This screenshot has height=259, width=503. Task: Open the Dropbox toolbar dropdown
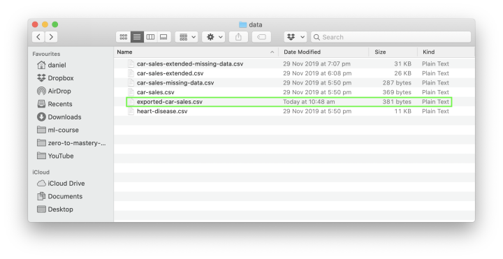coord(296,37)
